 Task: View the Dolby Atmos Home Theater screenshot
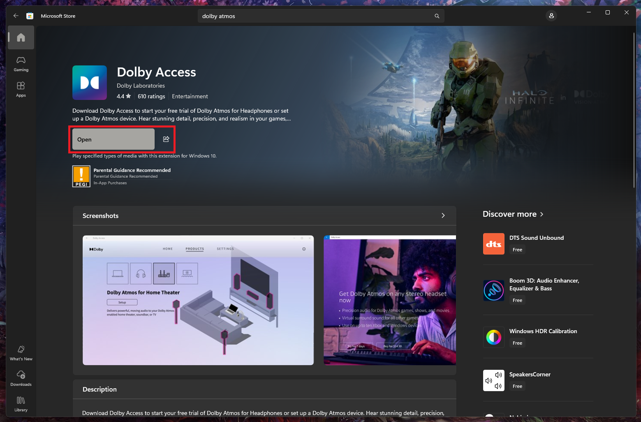tap(198, 300)
